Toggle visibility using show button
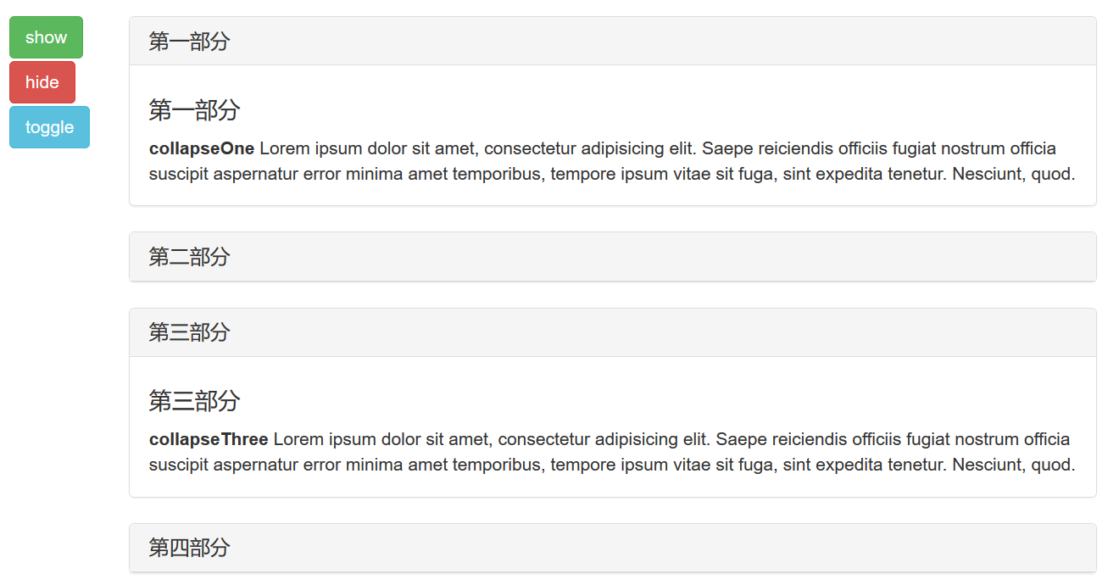 [45, 36]
